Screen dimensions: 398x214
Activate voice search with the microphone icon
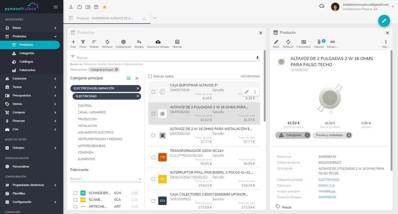[257, 57]
